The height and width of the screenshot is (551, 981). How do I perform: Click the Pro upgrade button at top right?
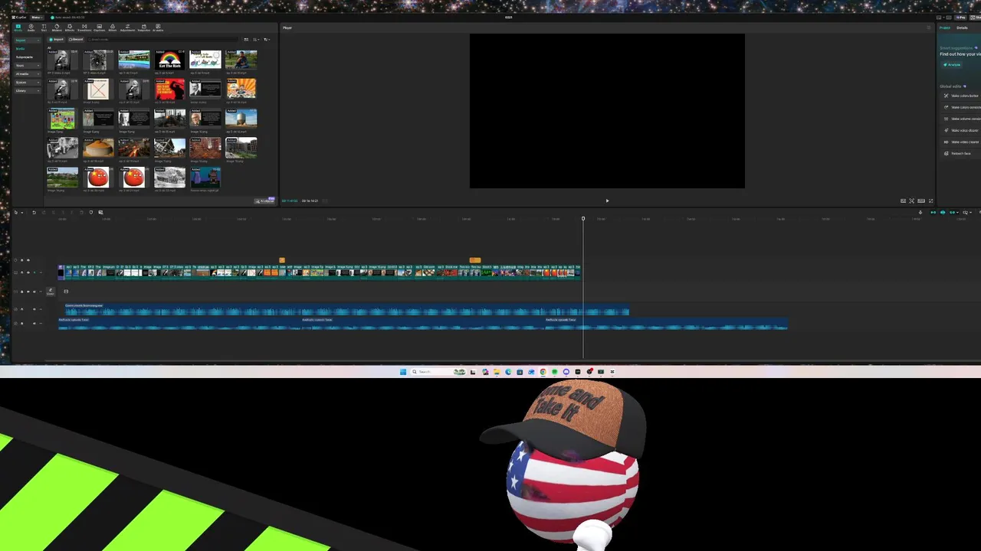[960, 18]
